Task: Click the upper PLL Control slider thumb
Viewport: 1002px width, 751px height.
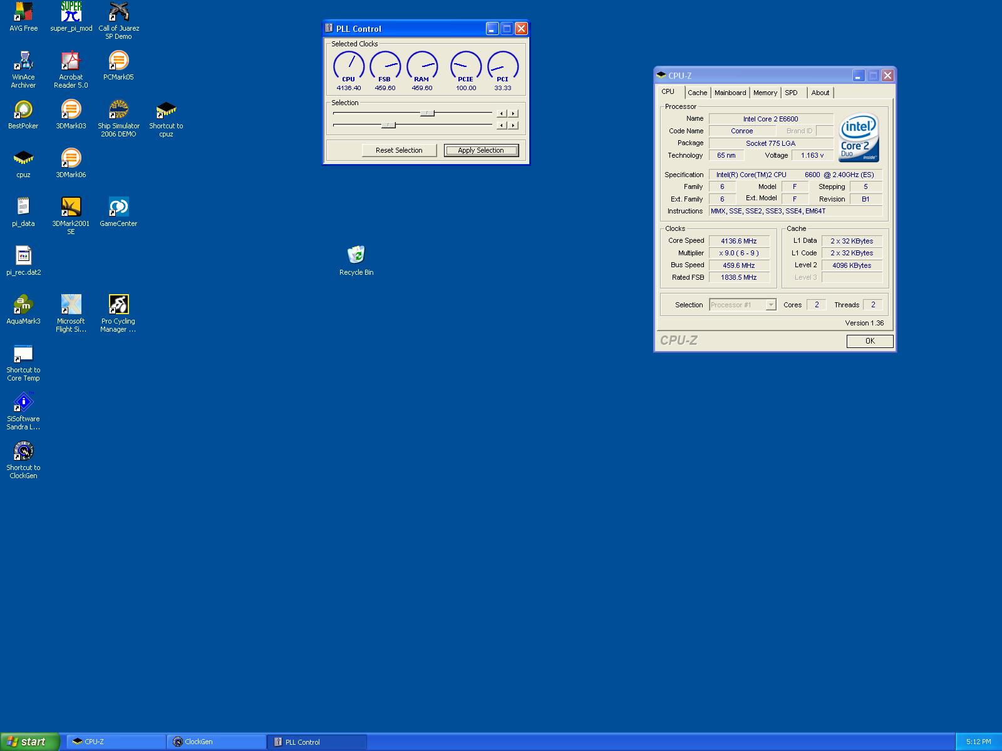Action: point(427,113)
